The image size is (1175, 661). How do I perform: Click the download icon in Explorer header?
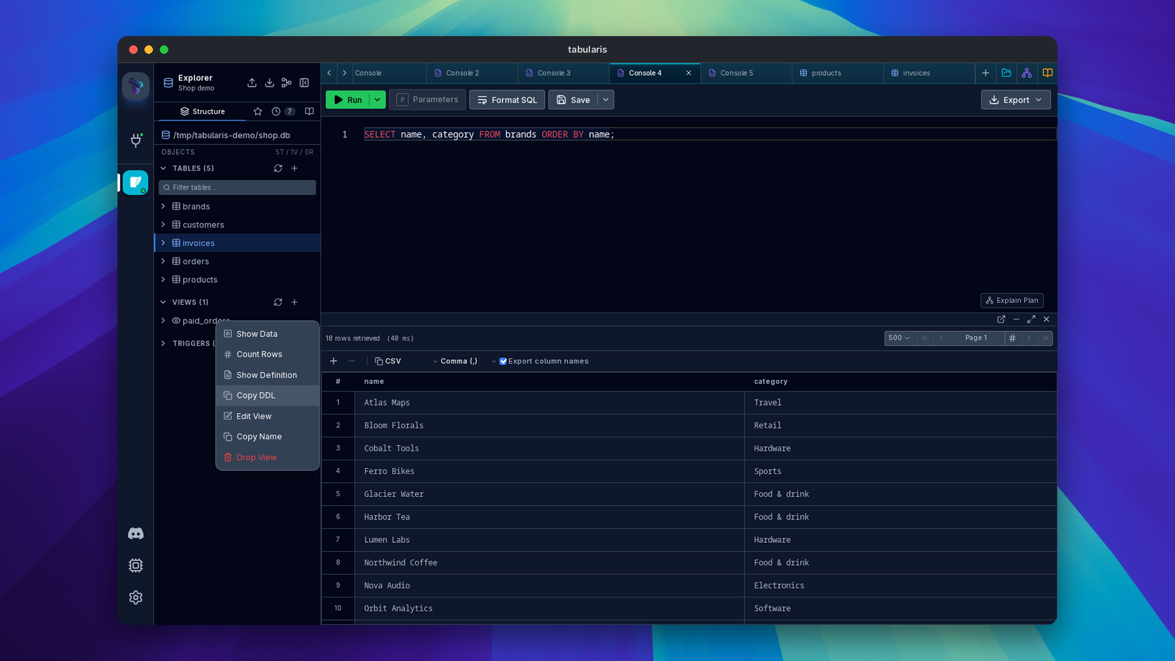coord(269,83)
